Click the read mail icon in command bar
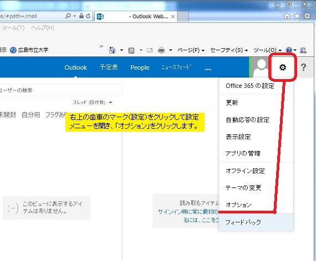The image size is (316, 261). [150, 50]
